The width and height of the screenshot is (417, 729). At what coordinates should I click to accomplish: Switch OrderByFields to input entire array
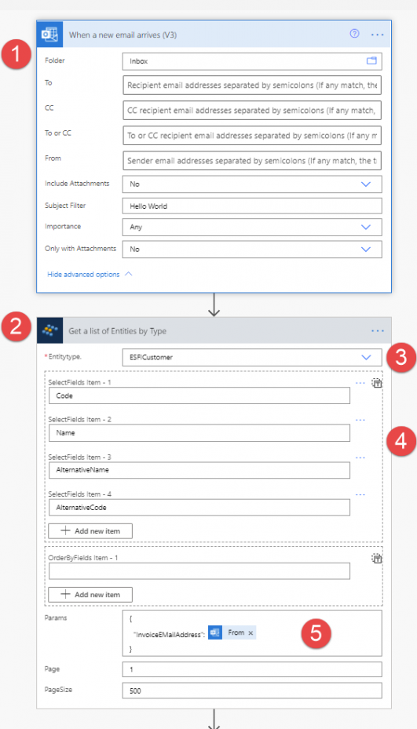pyautogui.click(x=376, y=559)
